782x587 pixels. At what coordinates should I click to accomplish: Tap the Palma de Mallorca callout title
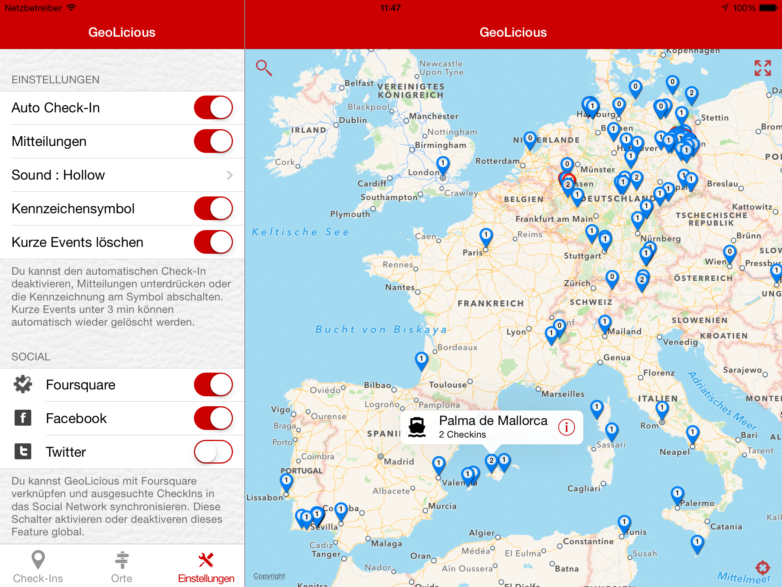(493, 420)
